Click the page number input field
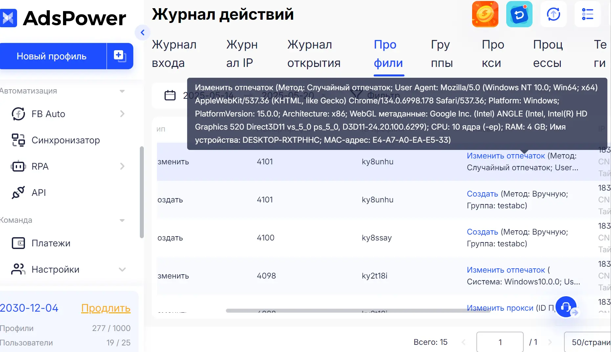611x352 pixels. click(500, 342)
